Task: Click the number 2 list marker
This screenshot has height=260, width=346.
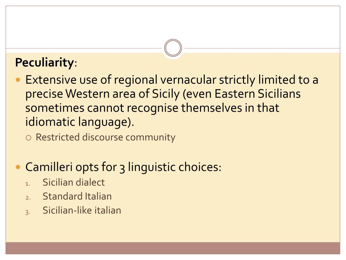Action: click(28, 198)
